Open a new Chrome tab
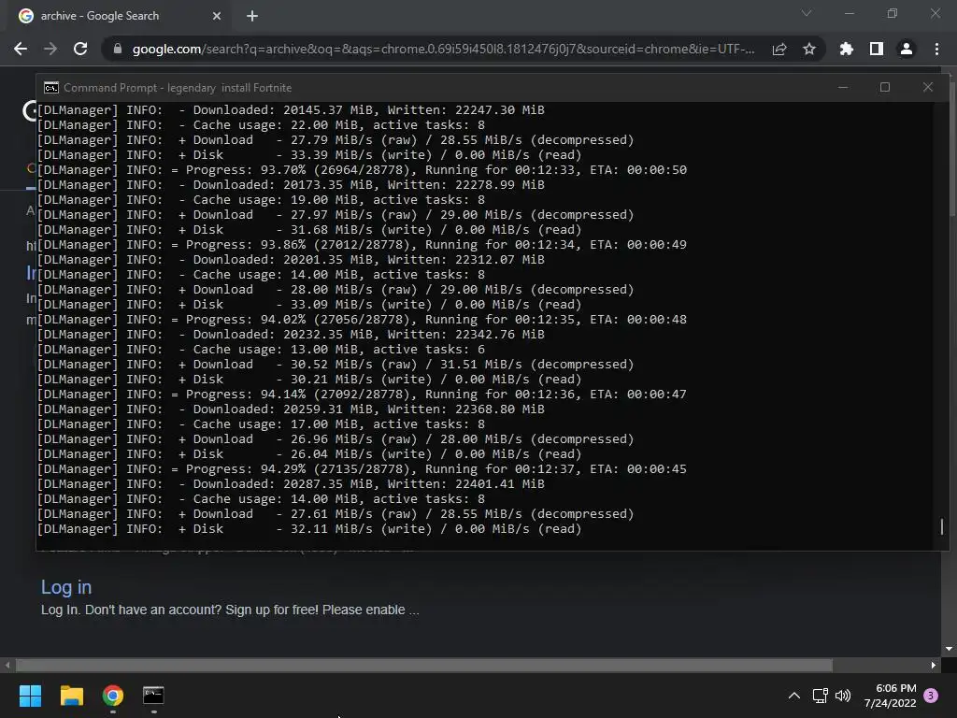Screen dimensions: 957x718 coord(252,16)
